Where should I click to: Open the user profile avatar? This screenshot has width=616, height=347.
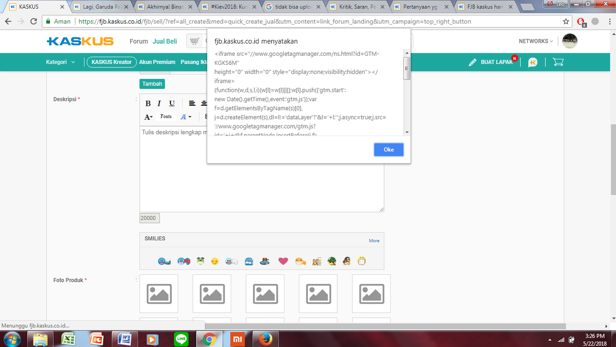(x=570, y=41)
